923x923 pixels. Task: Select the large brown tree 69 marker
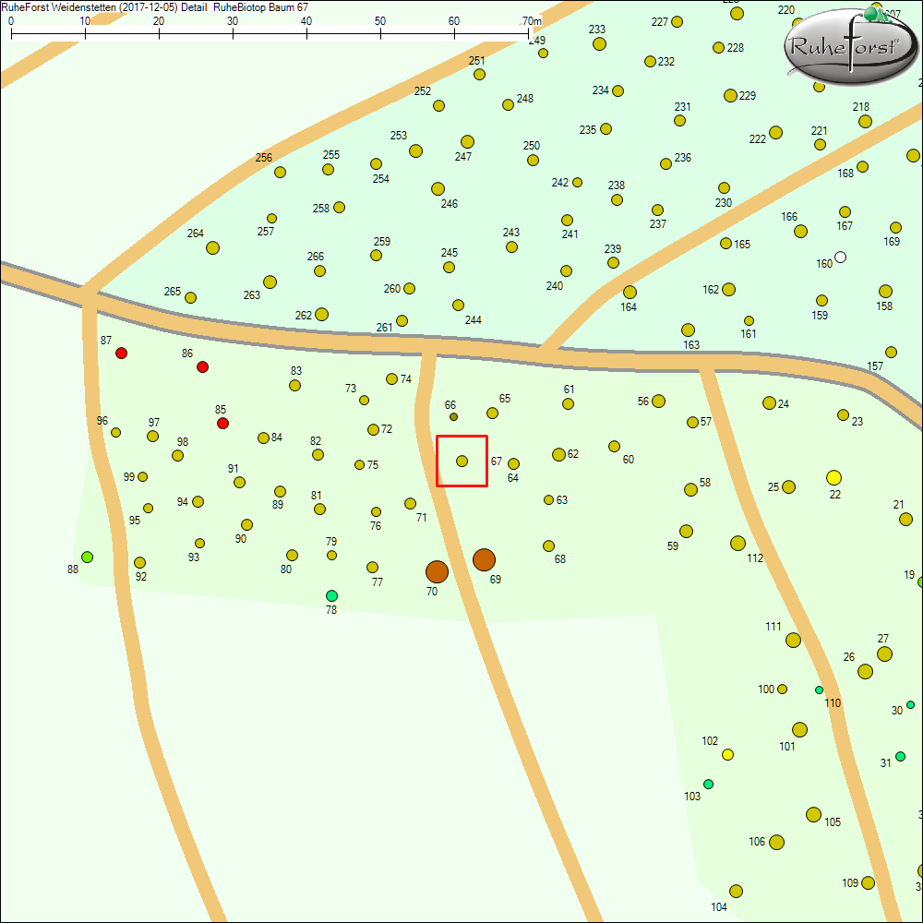pyautogui.click(x=484, y=559)
